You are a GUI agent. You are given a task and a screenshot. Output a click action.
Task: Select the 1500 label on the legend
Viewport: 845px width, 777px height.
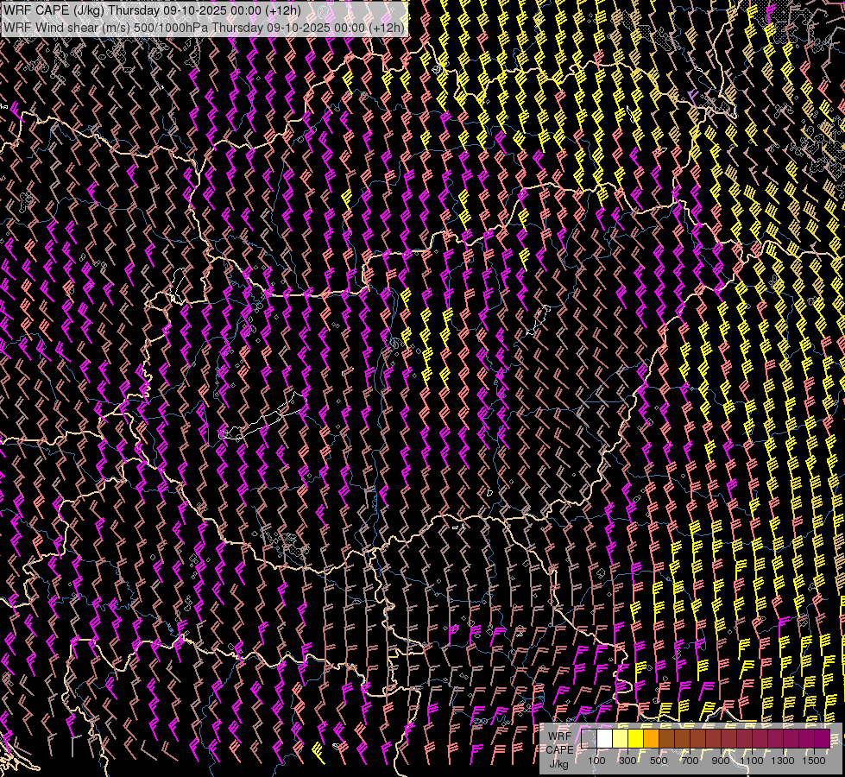[x=814, y=761]
